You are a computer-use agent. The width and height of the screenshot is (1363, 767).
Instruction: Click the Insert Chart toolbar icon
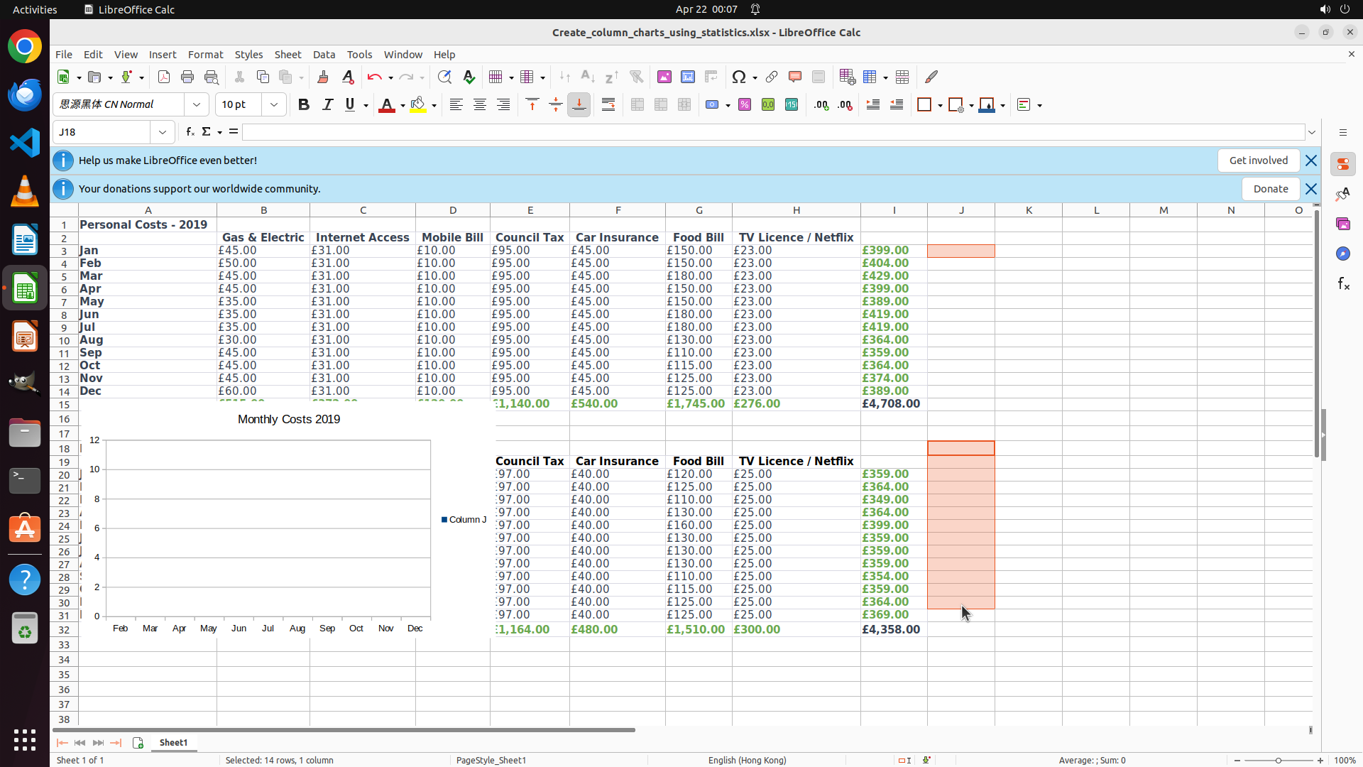pyautogui.click(x=688, y=77)
